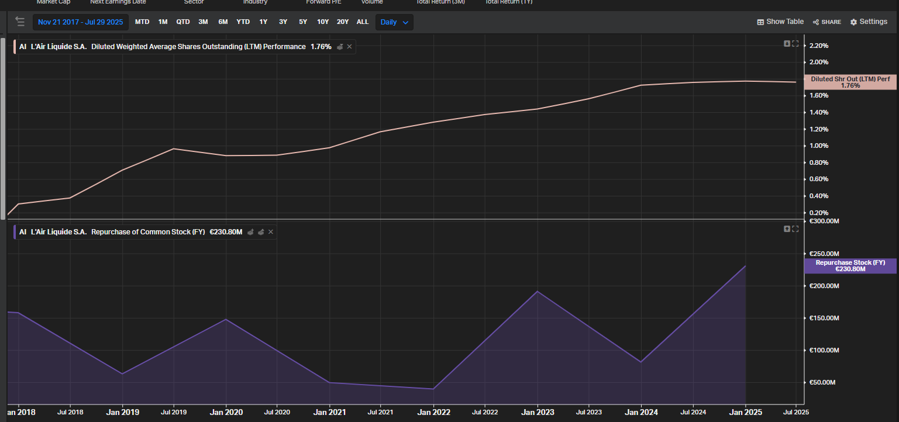Open the date range picker Nov 21 2017
Viewport: 899px width, 422px height.
80,22
